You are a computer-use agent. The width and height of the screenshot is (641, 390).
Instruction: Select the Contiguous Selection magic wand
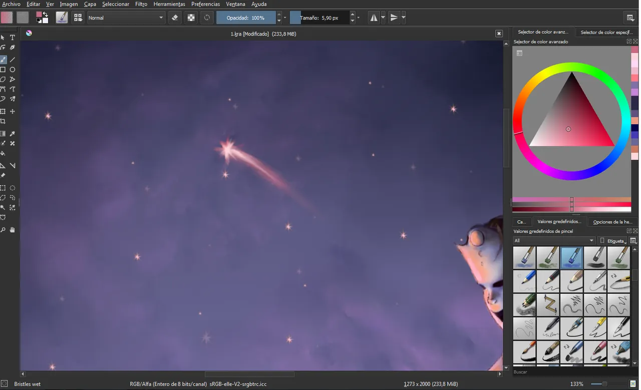(x=3, y=207)
